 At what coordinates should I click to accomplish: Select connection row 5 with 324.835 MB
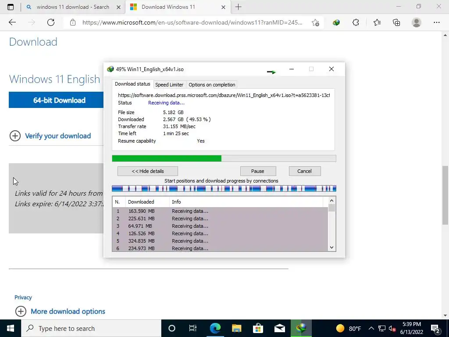click(x=220, y=241)
